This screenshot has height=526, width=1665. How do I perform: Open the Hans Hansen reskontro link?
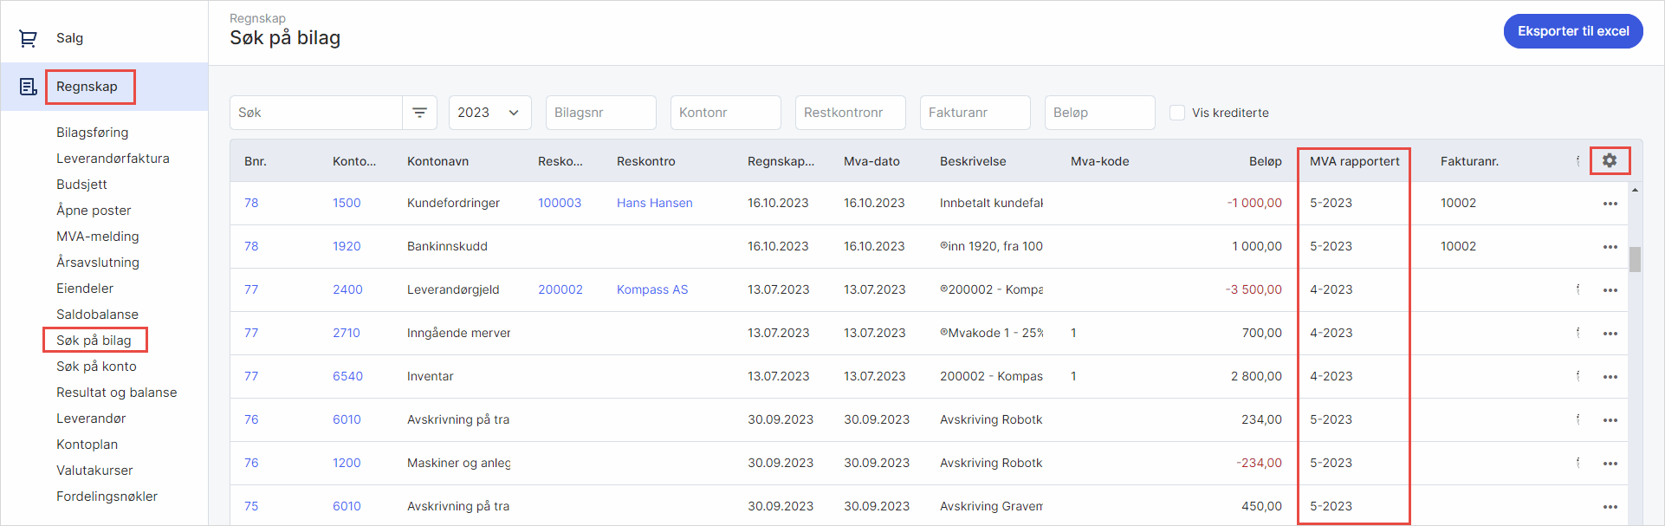[x=654, y=203]
